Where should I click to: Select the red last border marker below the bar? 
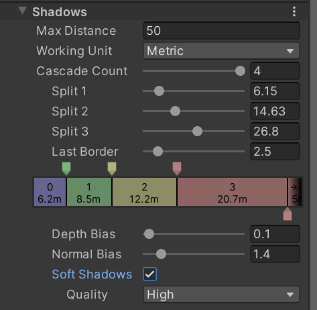[288, 214]
